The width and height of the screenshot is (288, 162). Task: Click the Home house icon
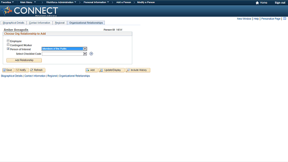point(257,3)
